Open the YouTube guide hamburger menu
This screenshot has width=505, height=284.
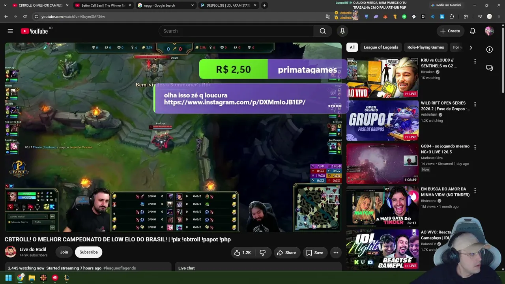pos(10,31)
